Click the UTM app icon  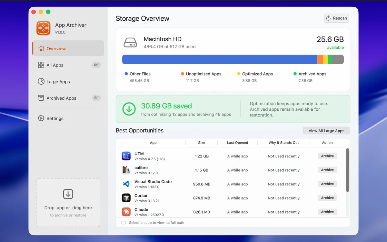(x=126, y=156)
